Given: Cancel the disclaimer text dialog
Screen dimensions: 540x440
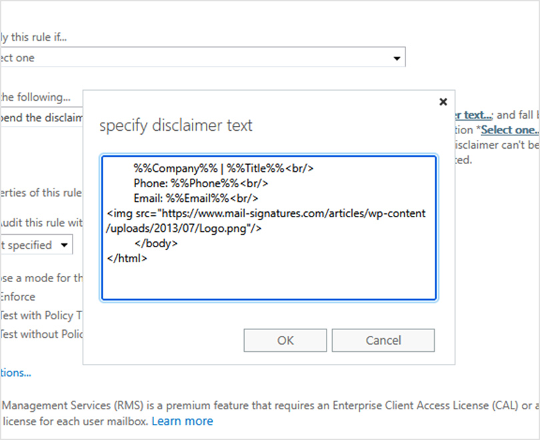Looking at the screenshot, I should click(x=383, y=340).
